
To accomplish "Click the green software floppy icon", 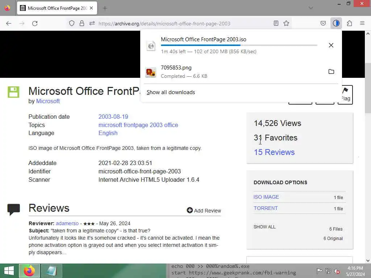I will click(x=13, y=92).
